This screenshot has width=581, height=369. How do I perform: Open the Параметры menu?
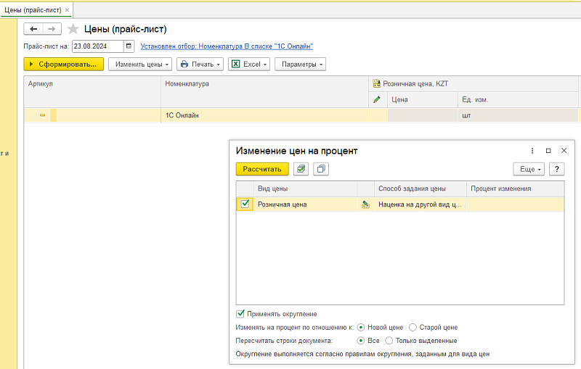(301, 65)
